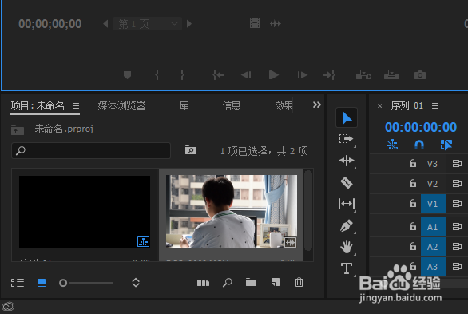Click the Add Marker button
The width and height of the screenshot is (468, 314).
point(128,74)
